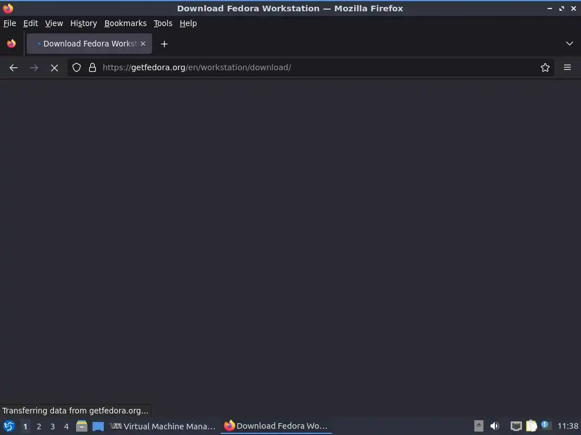581x435 pixels.
Task: Open the View menu
Action: pos(54,23)
